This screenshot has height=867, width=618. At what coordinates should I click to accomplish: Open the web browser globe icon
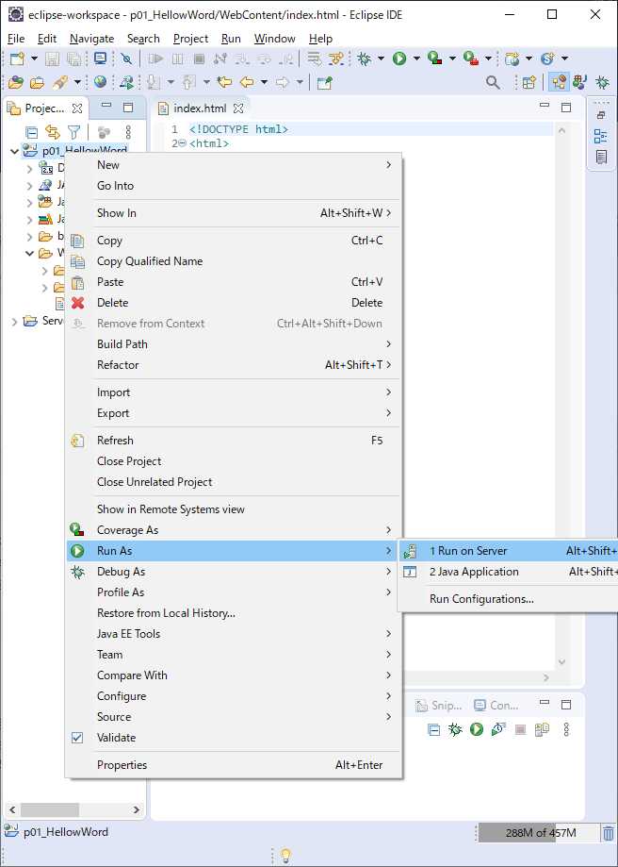[100, 82]
